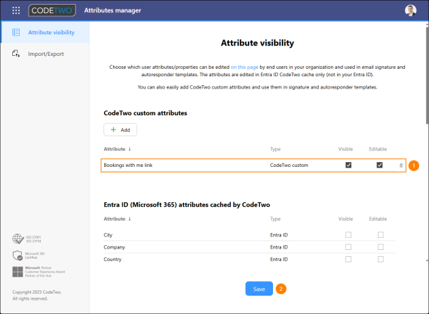
Task: Click the vertical page scrollbar thumb
Action: point(428,76)
